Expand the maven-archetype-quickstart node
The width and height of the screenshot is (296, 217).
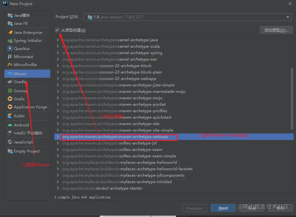pos(58,117)
